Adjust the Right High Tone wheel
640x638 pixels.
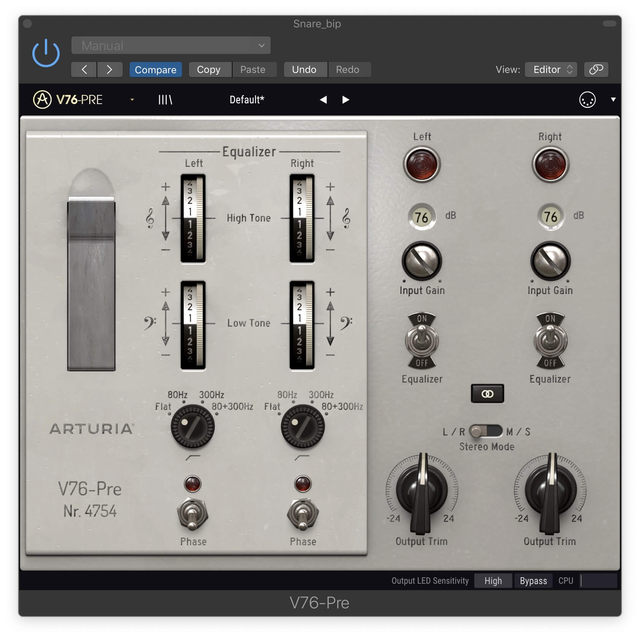(x=302, y=218)
